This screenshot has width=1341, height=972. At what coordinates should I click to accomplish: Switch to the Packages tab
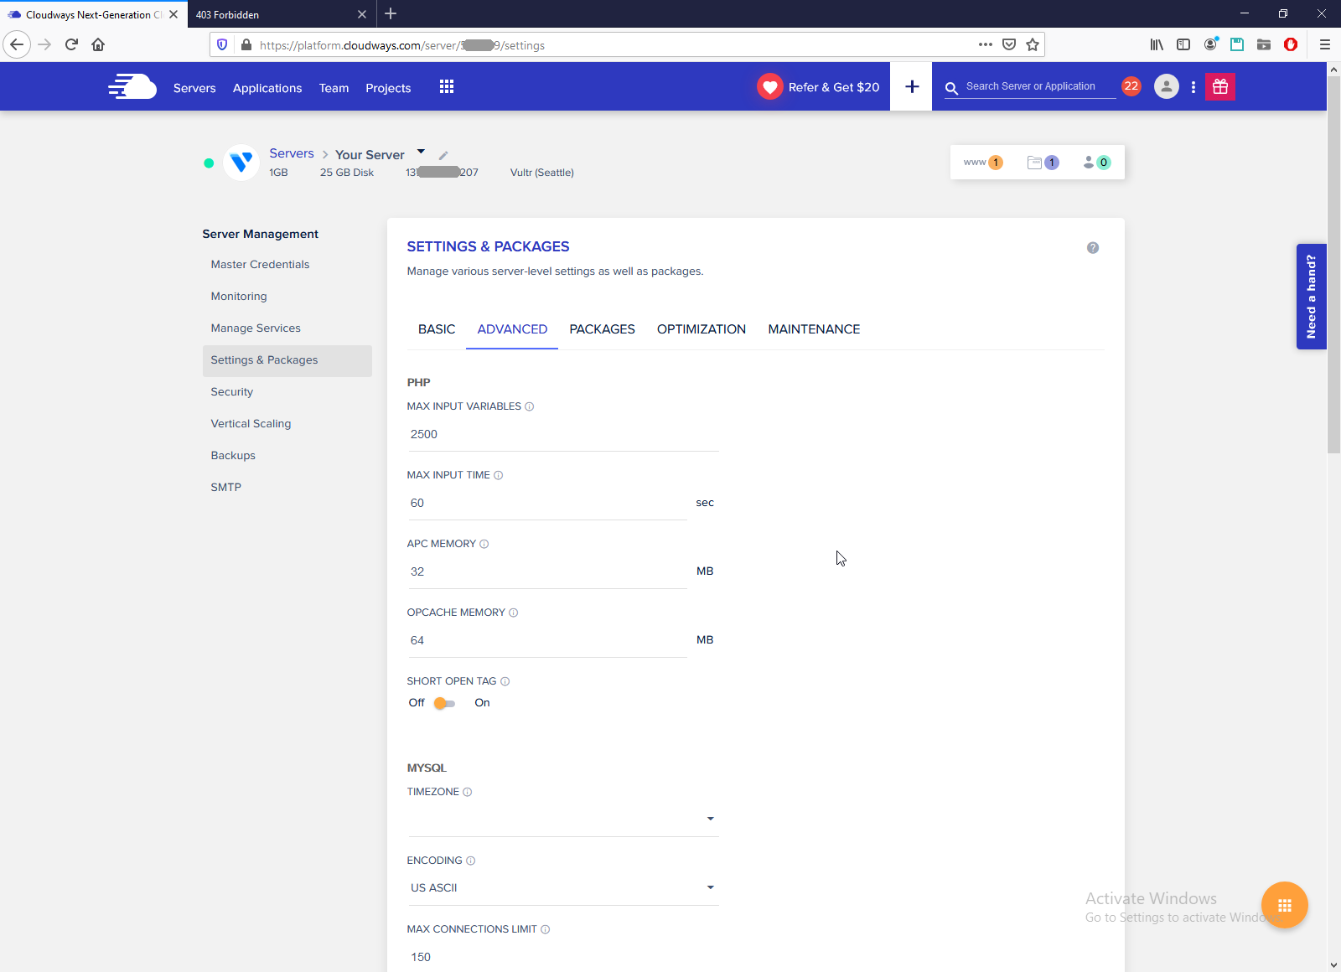point(602,329)
